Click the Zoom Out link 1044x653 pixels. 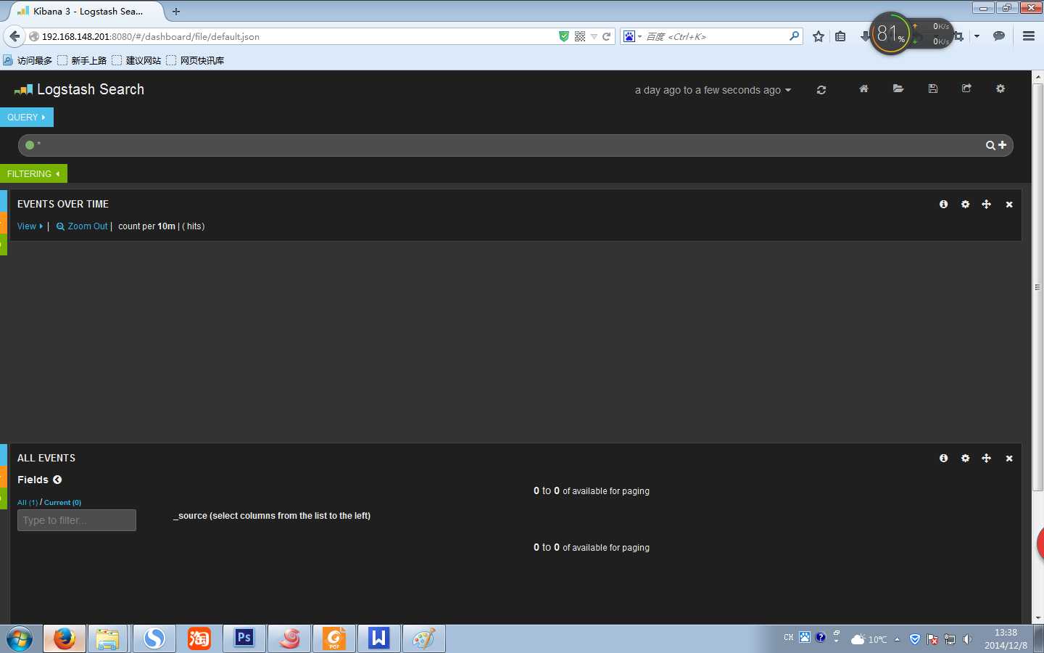coord(82,226)
